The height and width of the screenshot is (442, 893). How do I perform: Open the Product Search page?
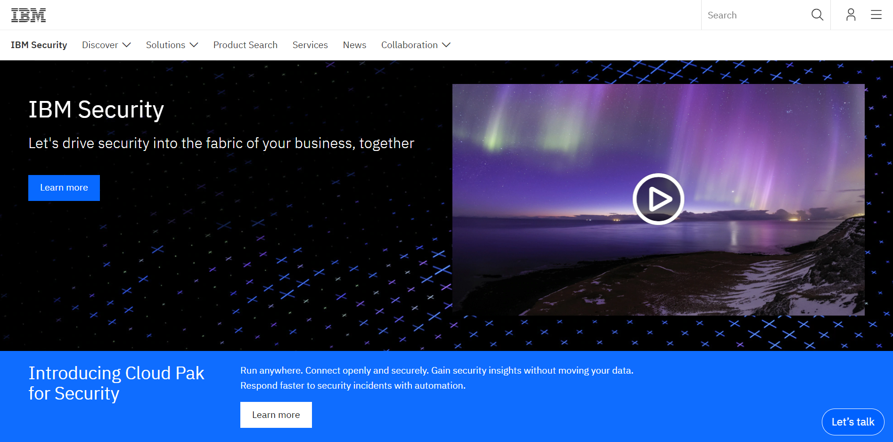click(x=245, y=45)
